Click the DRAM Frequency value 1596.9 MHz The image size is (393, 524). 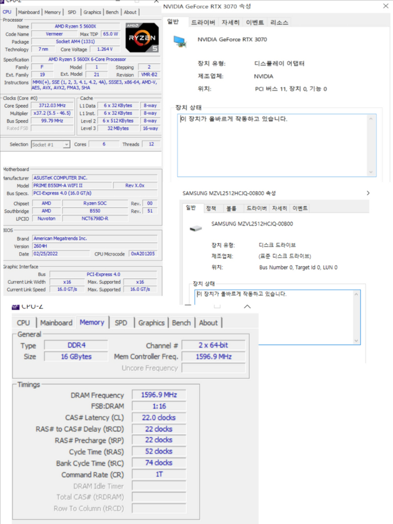pos(159,395)
